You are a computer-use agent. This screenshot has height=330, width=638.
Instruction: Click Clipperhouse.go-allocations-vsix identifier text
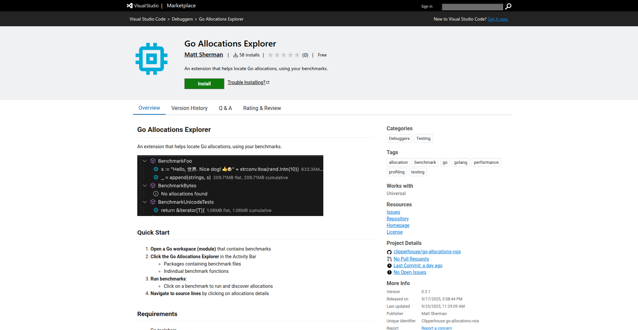[x=450, y=321]
